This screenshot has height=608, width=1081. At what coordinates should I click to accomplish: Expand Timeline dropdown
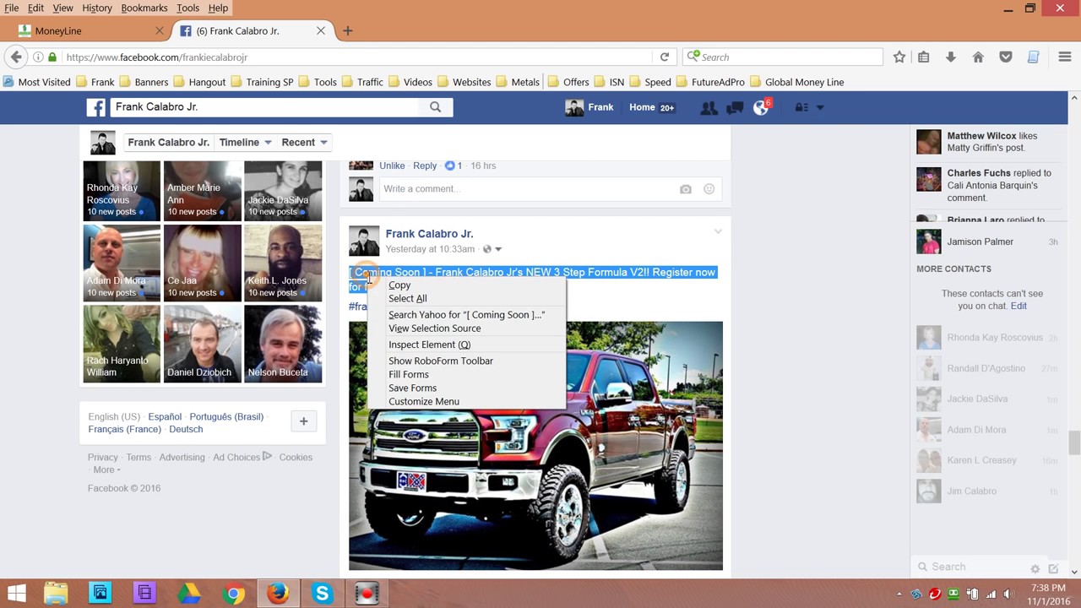coord(246,142)
